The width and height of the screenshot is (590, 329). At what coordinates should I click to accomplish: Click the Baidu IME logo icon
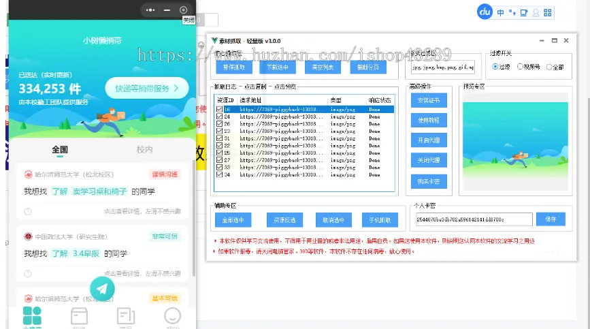[485, 12]
